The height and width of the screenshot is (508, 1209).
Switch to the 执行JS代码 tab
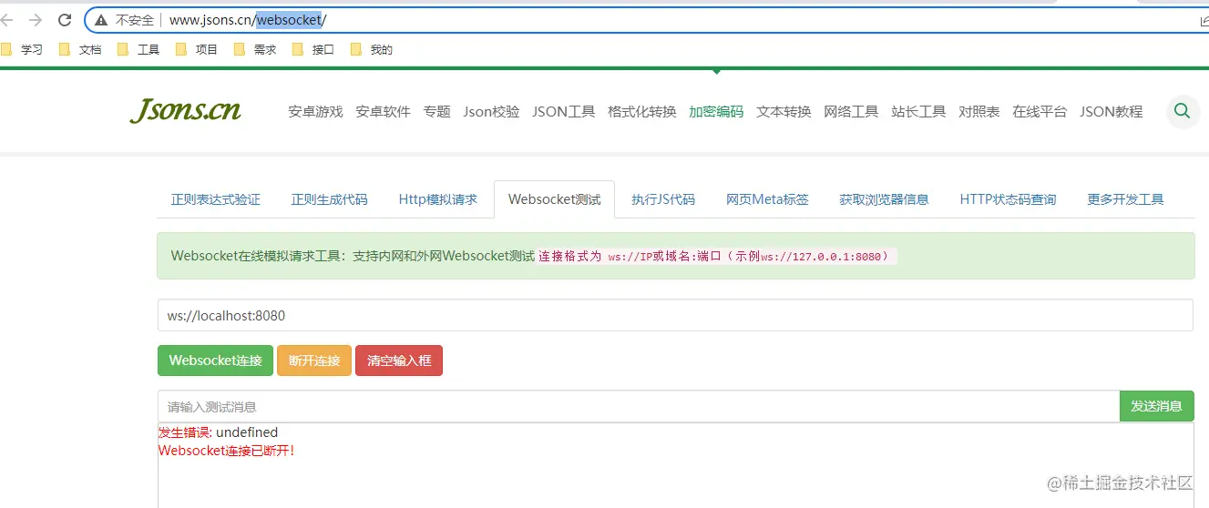coord(663,199)
